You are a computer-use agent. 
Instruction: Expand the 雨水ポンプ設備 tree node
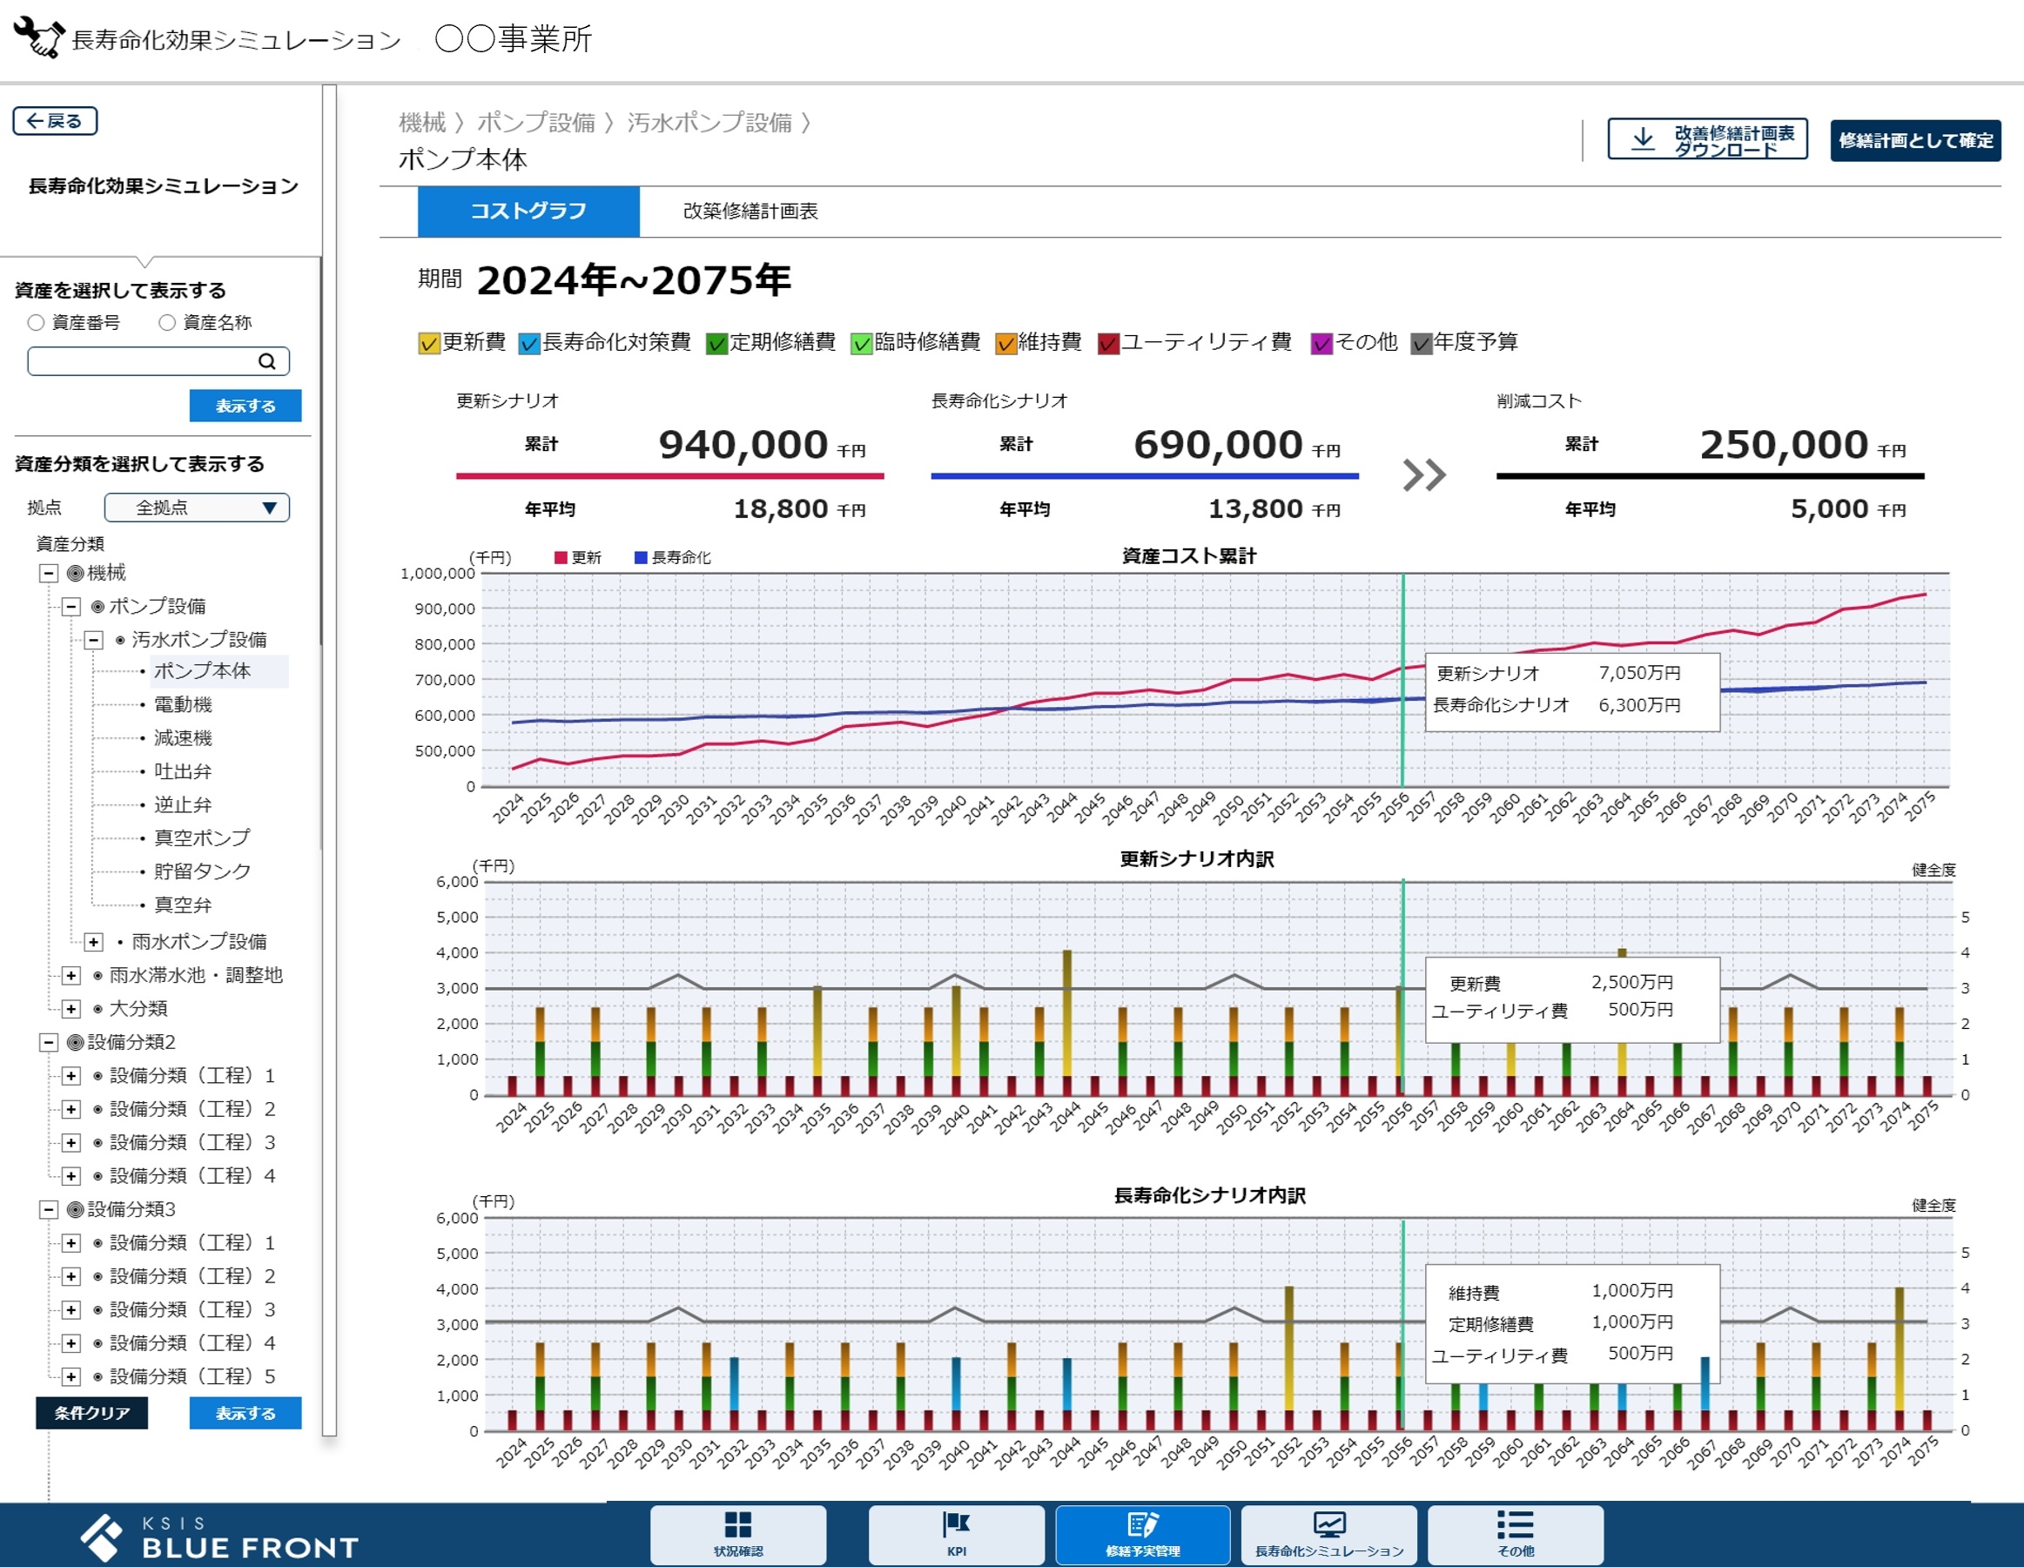coord(92,941)
